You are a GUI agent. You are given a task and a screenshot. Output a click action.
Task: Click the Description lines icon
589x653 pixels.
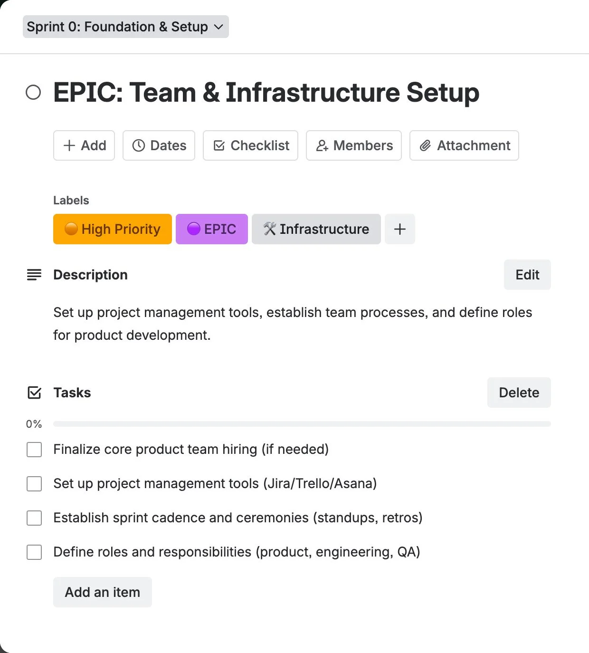[34, 275]
